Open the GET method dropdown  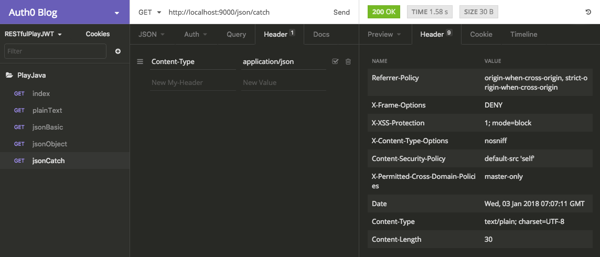(x=150, y=12)
